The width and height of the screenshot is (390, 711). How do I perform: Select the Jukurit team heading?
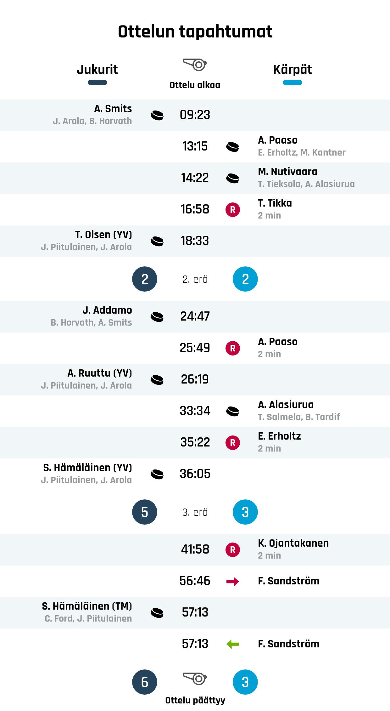(x=97, y=69)
